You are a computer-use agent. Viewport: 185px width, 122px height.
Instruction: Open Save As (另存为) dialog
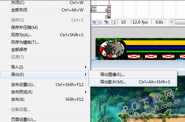tap(46, 35)
